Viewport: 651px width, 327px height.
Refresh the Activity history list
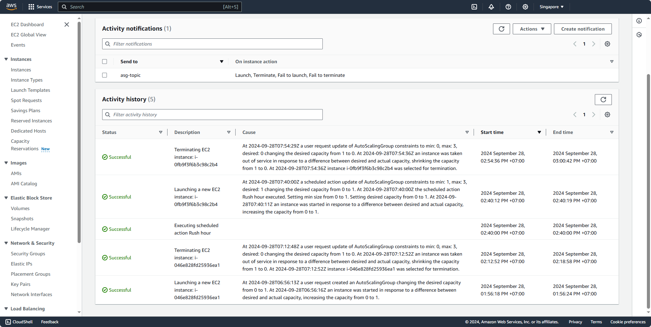[x=603, y=99]
